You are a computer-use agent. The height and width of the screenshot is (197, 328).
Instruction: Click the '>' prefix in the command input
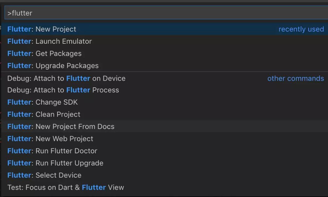[x=9, y=13]
